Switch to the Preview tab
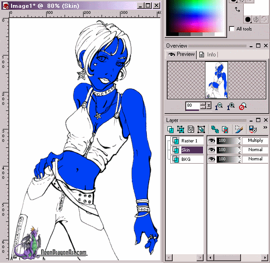270x263 pixels. (x=181, y=55)
